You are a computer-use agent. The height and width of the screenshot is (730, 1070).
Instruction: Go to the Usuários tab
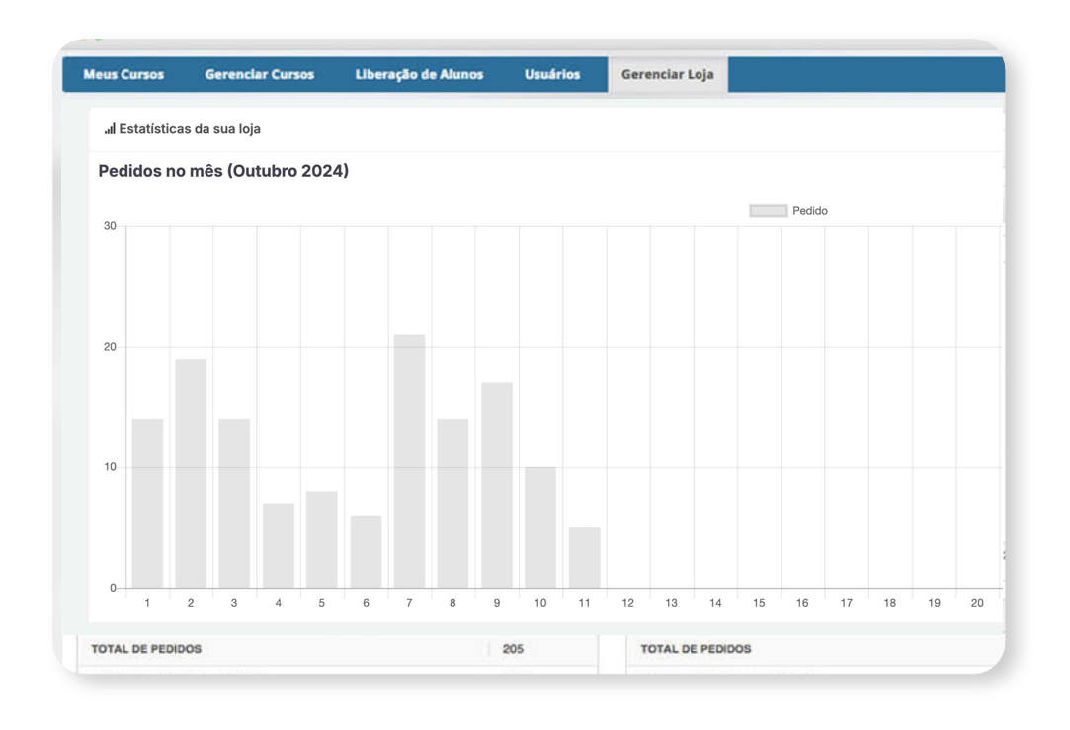[552, 74]
